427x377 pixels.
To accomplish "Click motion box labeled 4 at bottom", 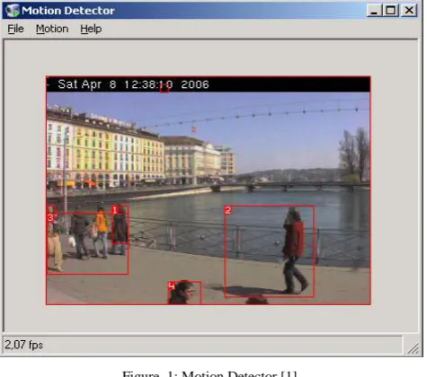I will pos(184,293).
